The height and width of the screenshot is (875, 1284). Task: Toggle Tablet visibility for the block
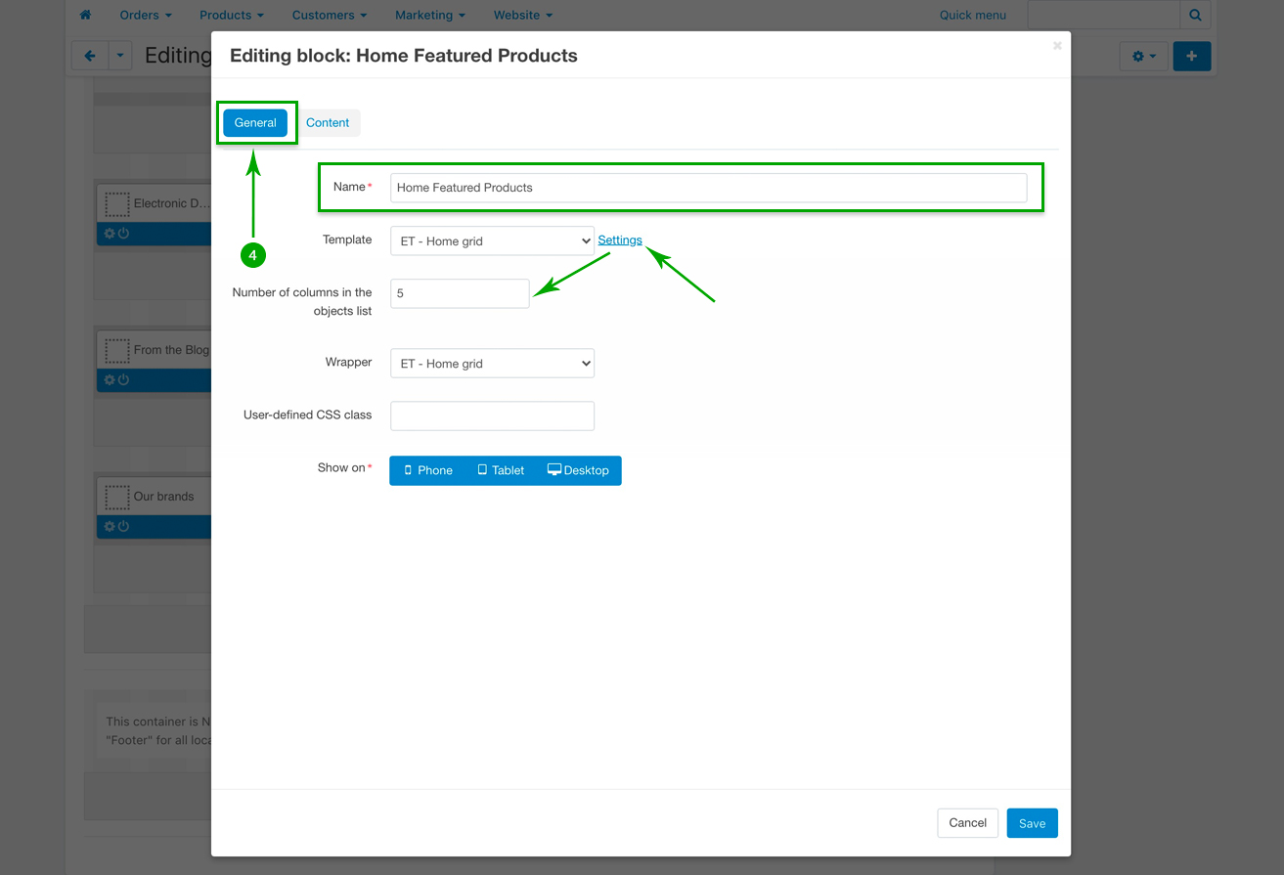coord(501,470)
